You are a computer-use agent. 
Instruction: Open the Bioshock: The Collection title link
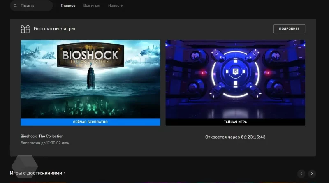coord(42,136)
